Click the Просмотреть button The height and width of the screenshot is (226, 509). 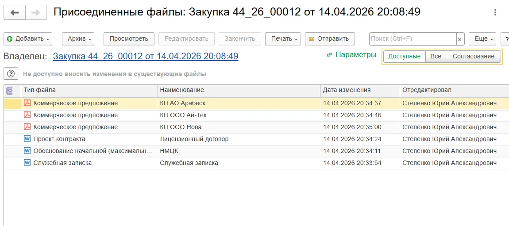tap(129, 39)
